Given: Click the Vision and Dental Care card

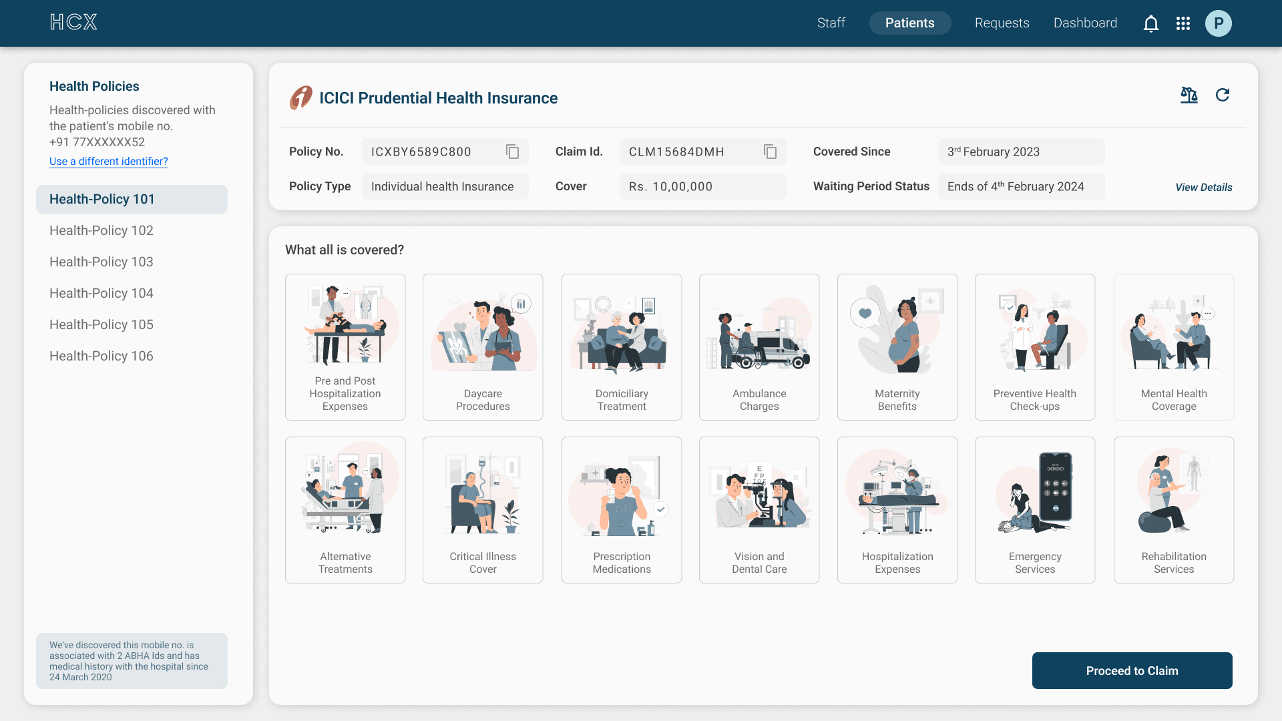Looking at the screenshot, I should pyautogui.click(x=759, y=510).
